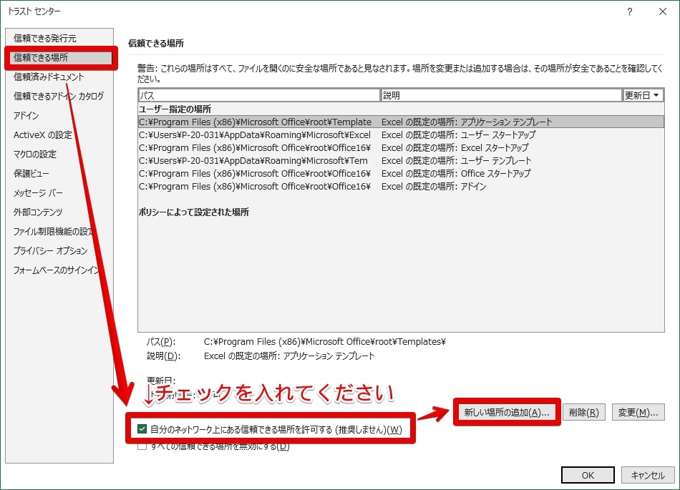Sort list by パス column header
Viewport: 680px width, 490px height.
259,95
